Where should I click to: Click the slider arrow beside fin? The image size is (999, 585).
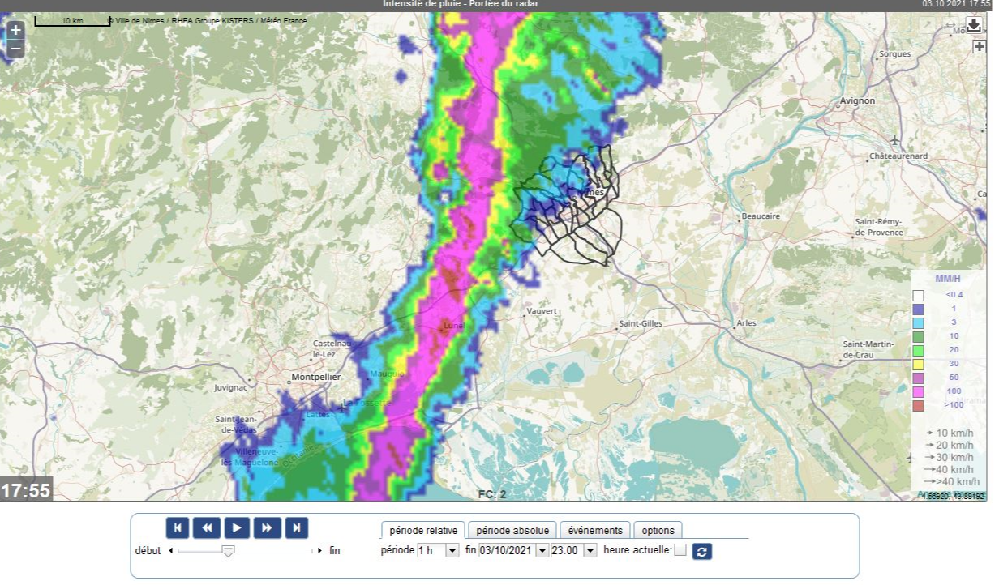point(320,551)
